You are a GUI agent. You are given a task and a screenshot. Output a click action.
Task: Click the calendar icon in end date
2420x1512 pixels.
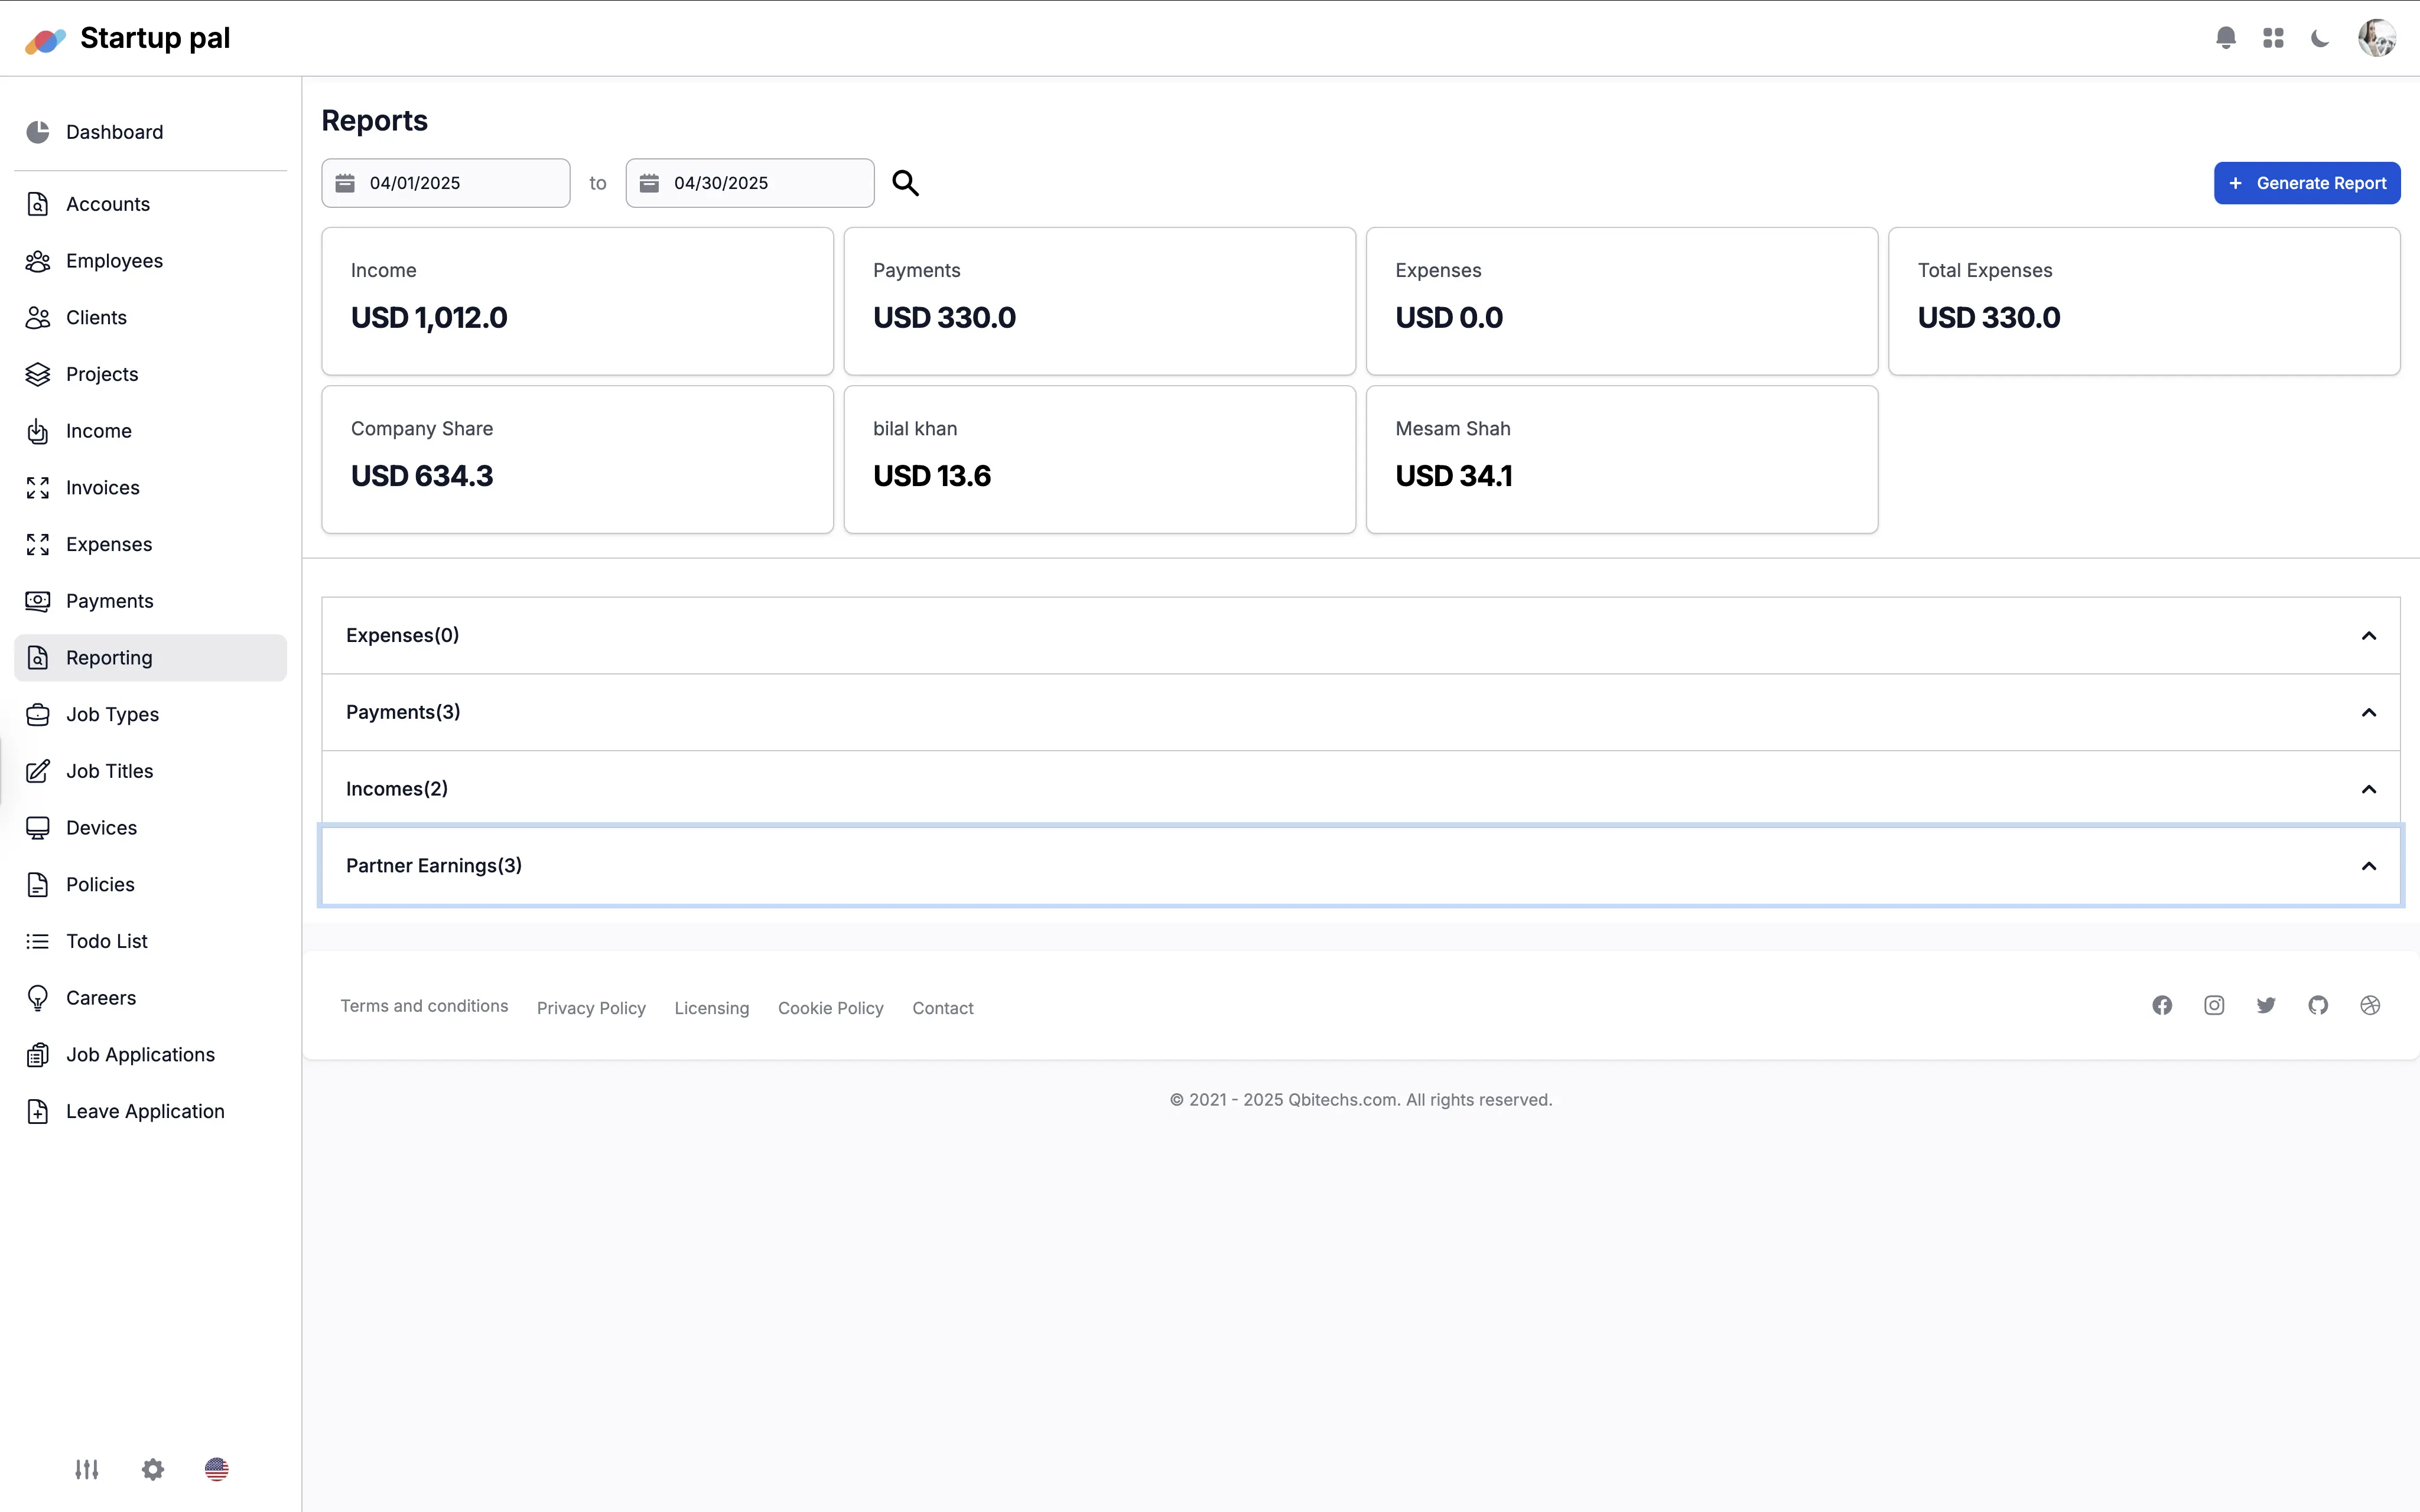point(649,183)
